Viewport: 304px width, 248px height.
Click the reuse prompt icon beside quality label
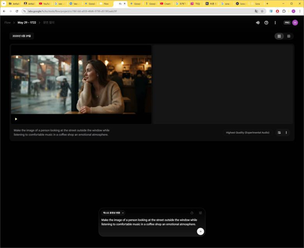pos(279,133)
